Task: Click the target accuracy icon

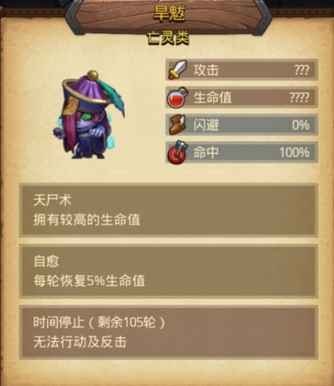Action: [177, 152]
